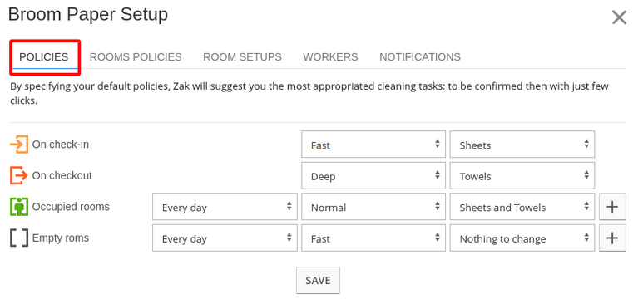Screen dimensions: 638x299
Task: Open the Workers tab
Action: [330, 56]
